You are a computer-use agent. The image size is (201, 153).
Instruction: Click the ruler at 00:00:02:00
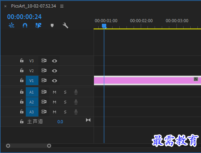click(141, 21)
